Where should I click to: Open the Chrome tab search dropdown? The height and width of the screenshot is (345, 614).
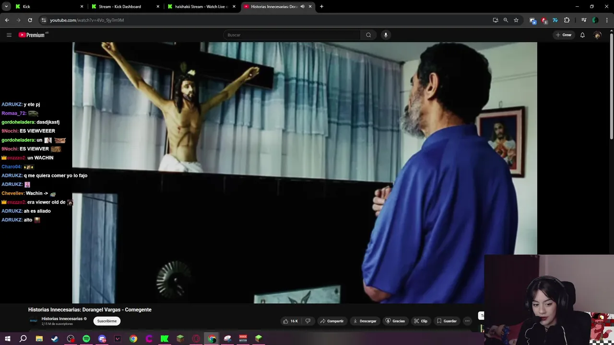pos(6,6)
